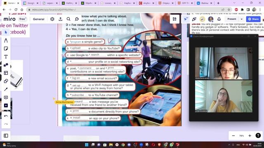This screenshot has width=264, height=148.
Task: Open the Chrome three-dot menu
Action: point(260,9)
